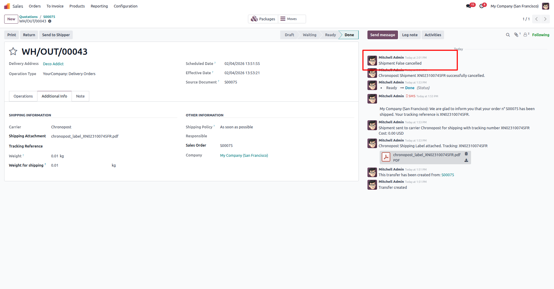
Task: Click the Weight value 0.01 kg
Action: pos(57,156)
